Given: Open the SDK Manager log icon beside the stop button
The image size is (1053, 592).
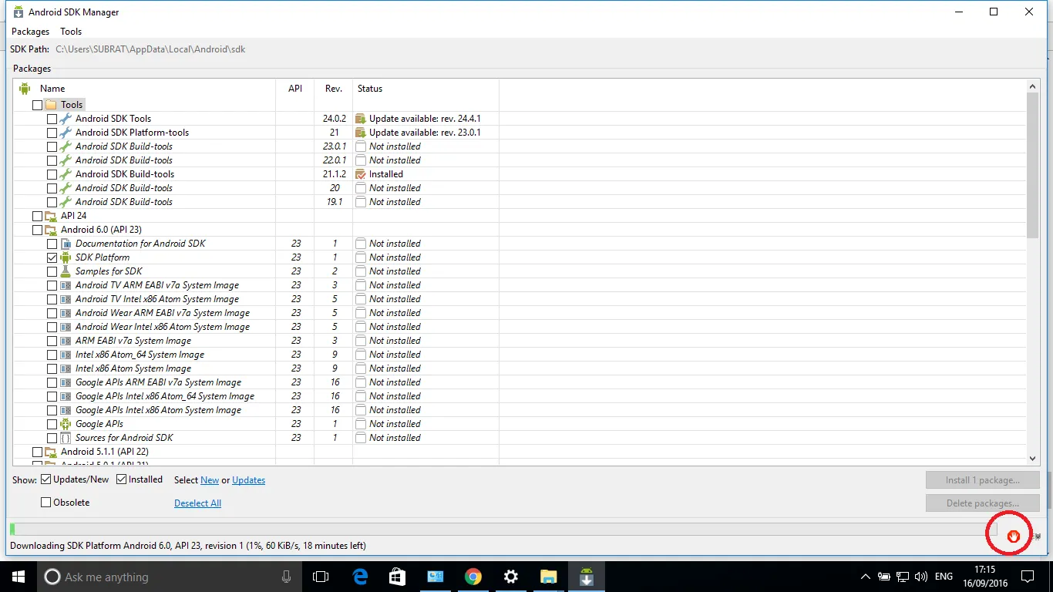Looking at the screenshot, I should tap(1038, 536).
